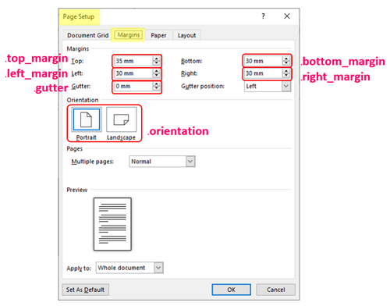Increase the Right margin with up arrow
This screenshot has height=306, width=390.
(x=286, y=71)
